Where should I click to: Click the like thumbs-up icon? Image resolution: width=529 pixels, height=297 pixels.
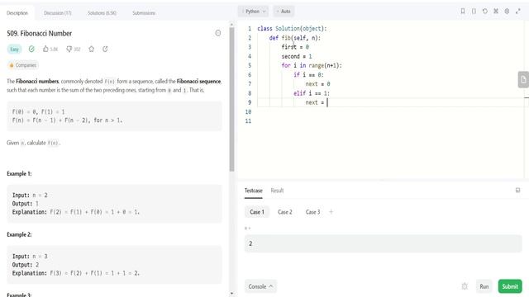pyautogui.click(x=46, y=49)
